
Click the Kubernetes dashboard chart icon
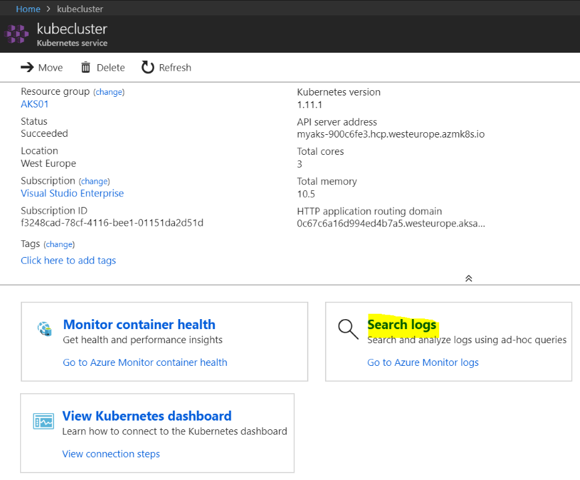[43, 421]
